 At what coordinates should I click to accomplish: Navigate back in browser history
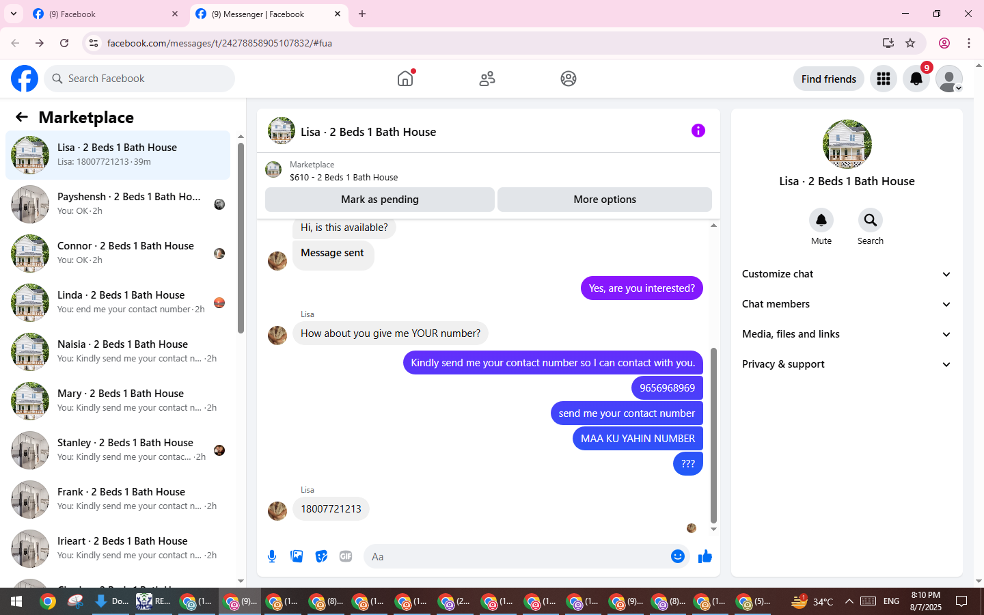(15, 43)
